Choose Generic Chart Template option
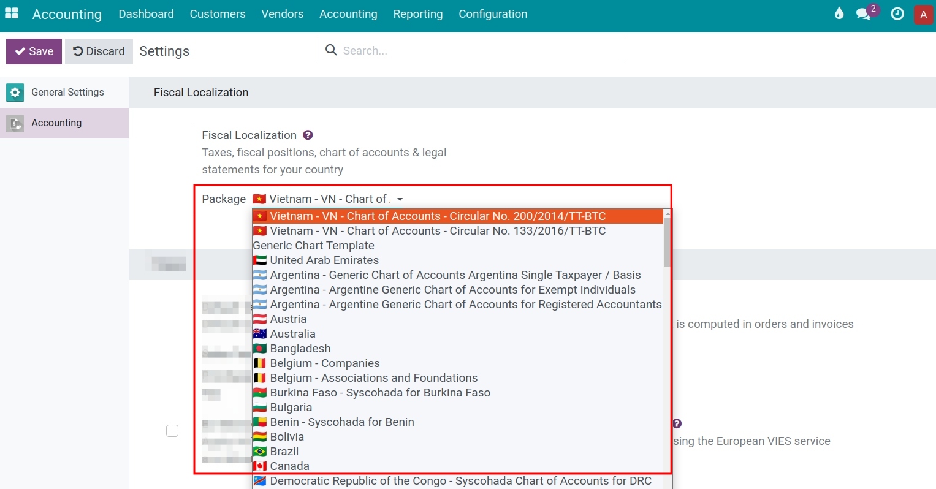This screenshot has width=936, height=489. [458, 246]
